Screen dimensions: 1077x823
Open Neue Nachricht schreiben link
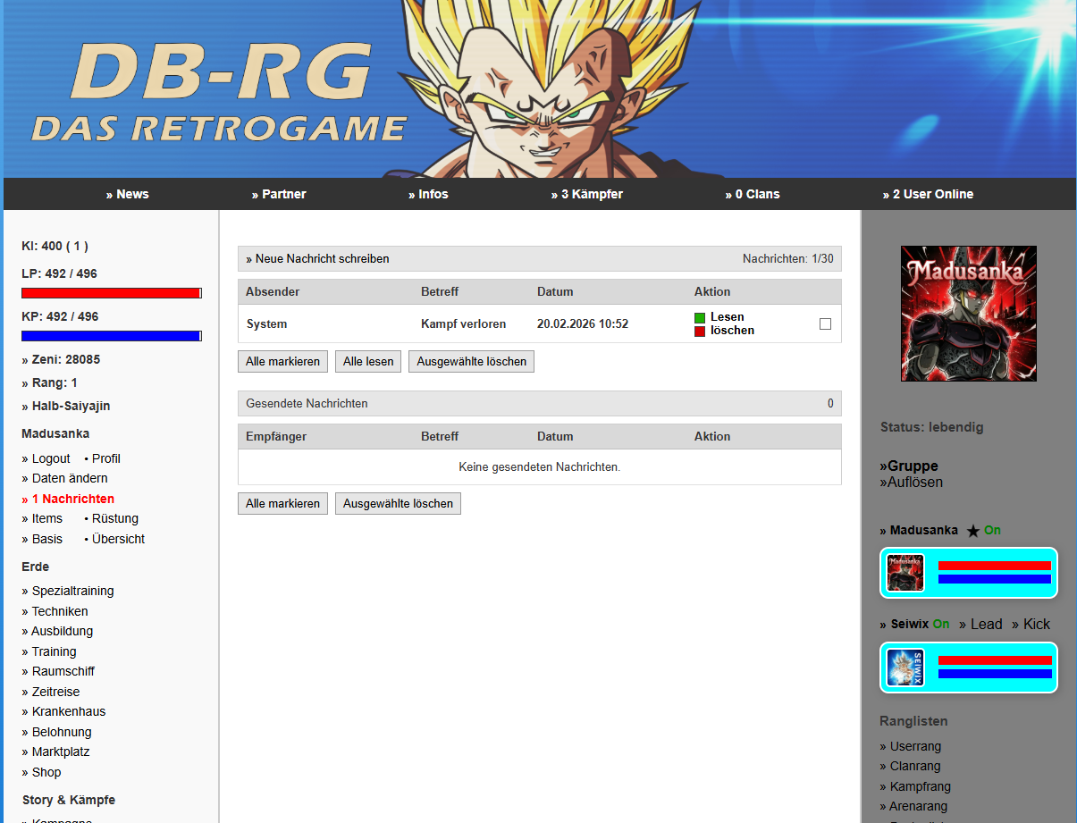coord(317,259)
